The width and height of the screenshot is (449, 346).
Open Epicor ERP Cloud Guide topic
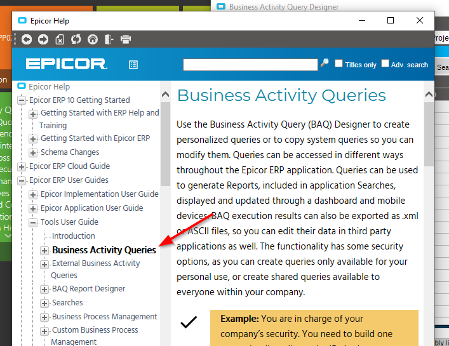point(69,166)
